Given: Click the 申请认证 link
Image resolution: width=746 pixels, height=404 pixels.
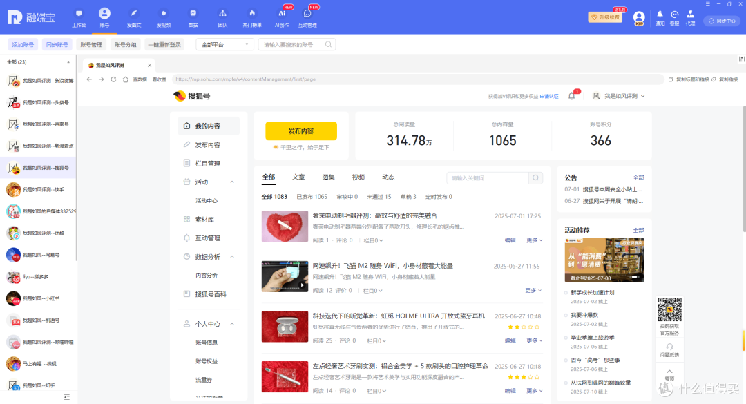Looking at the screenshot, I should point(549,96).
